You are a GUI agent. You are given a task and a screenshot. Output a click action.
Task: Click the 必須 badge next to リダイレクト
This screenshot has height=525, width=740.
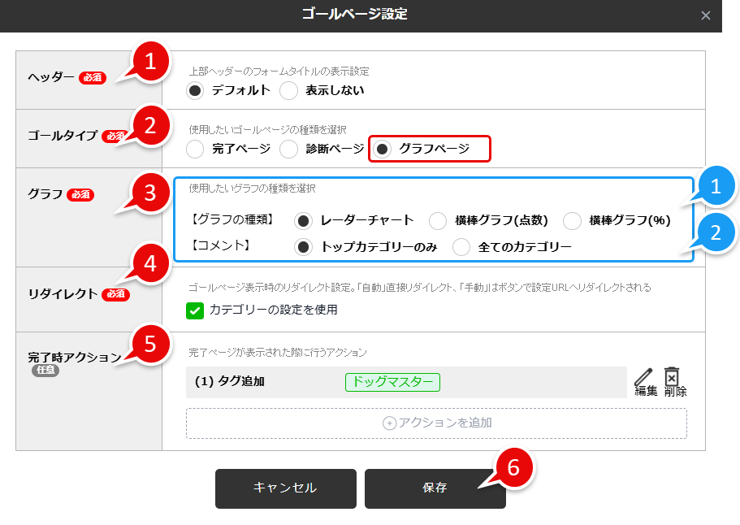(115, 295)
